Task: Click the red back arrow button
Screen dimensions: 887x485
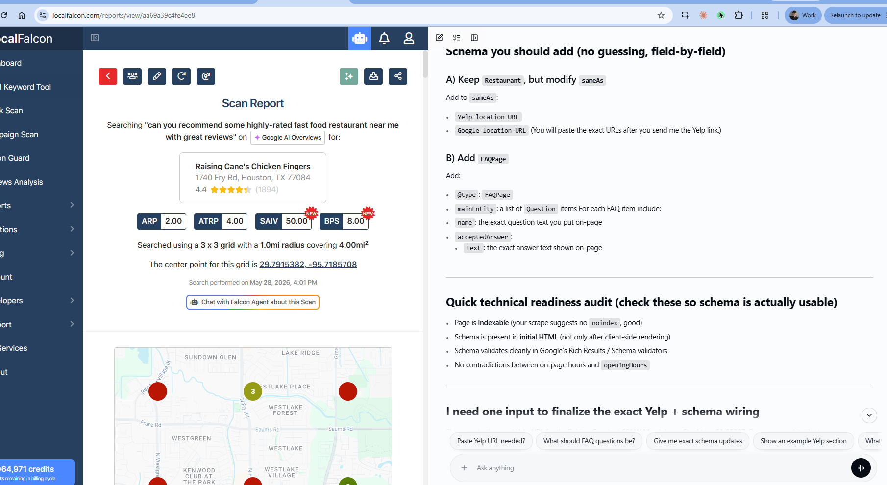Action: pyautogui.click(x=107, y=76)
